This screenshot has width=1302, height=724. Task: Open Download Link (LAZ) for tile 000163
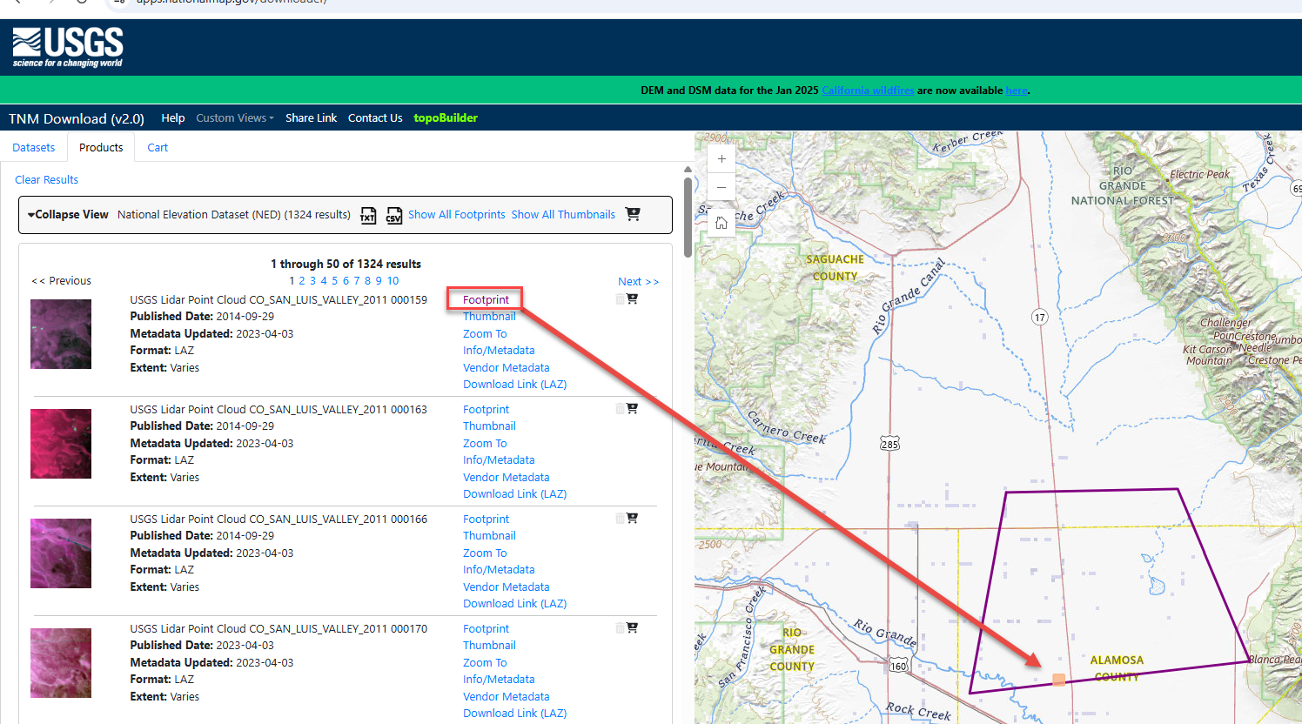514,494
